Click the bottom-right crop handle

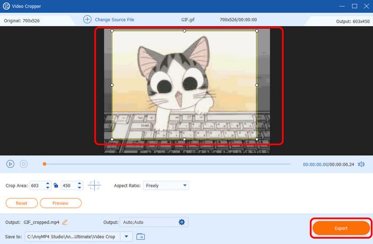(x=257, y=139)
